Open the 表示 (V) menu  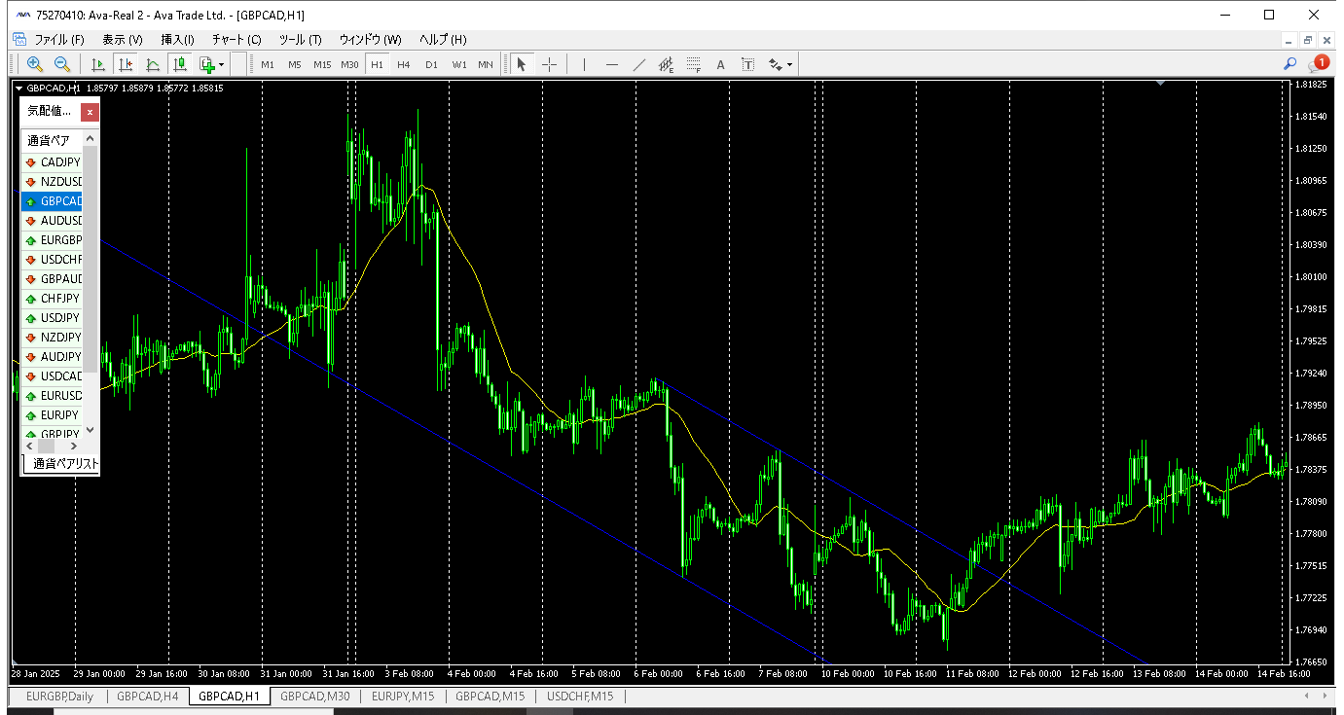[x=123, y=40]
